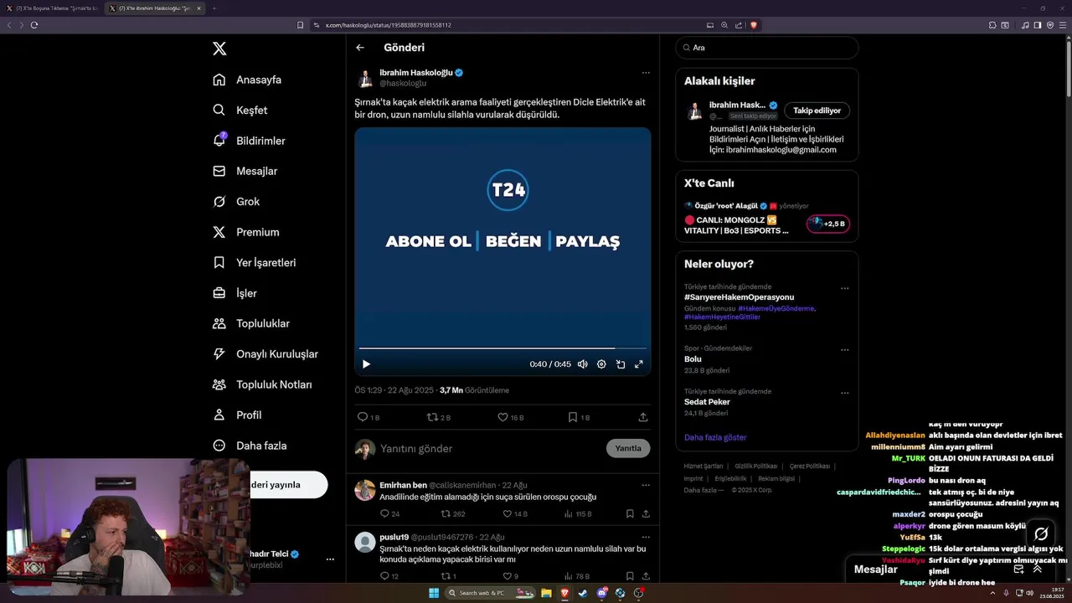Open Grok in the sidebar
1072x603 pixels.
tap(236, 202)
